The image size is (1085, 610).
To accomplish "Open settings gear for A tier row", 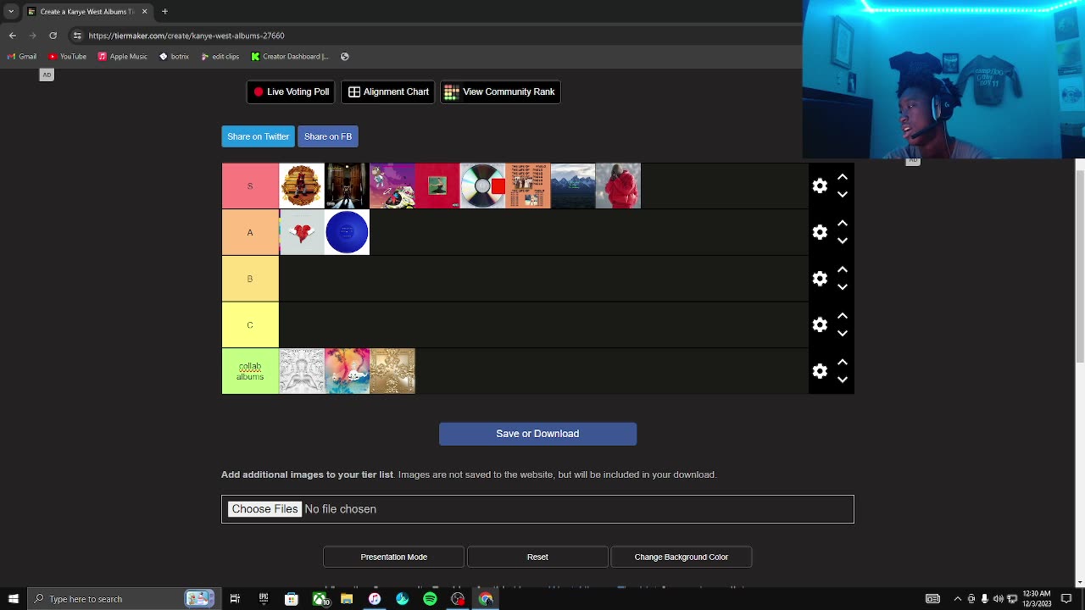I will 820,232.
